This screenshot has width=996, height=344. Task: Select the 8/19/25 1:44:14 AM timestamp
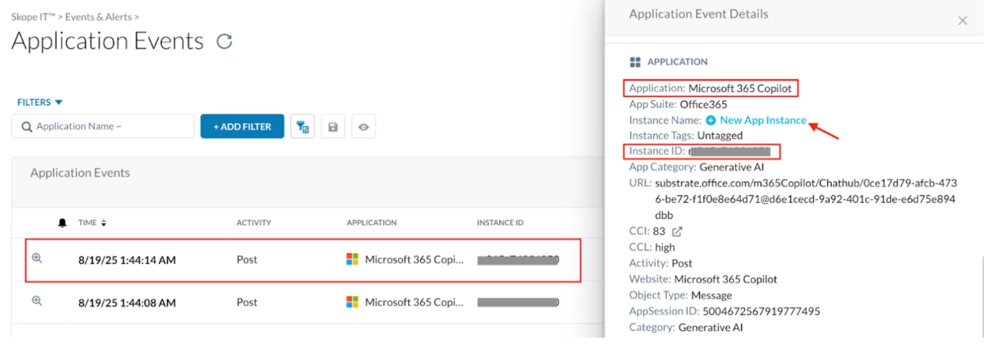pyautogui.click(x=127, y=260)
